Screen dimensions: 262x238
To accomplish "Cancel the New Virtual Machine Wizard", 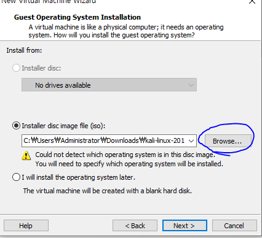I will [234, 226].
